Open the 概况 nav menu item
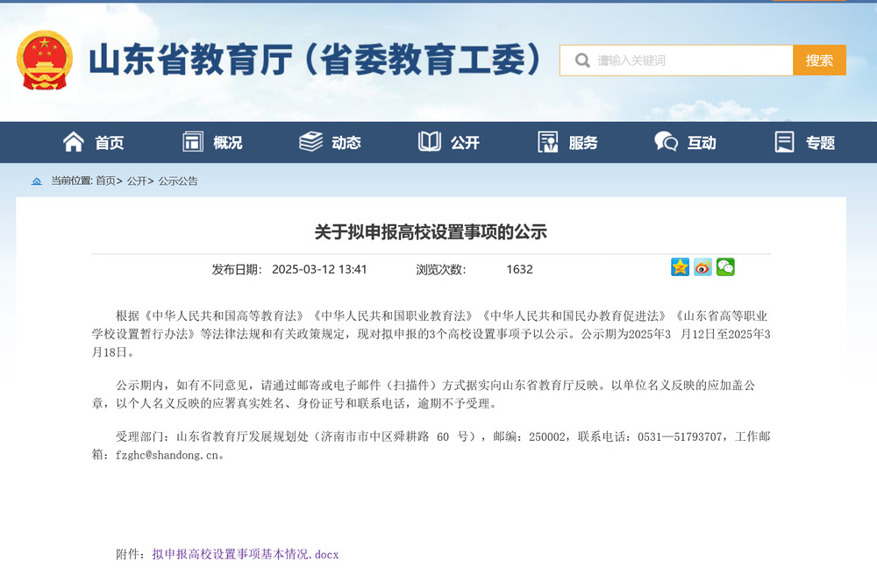Viewport: 877px width, 582px height. 228,143
